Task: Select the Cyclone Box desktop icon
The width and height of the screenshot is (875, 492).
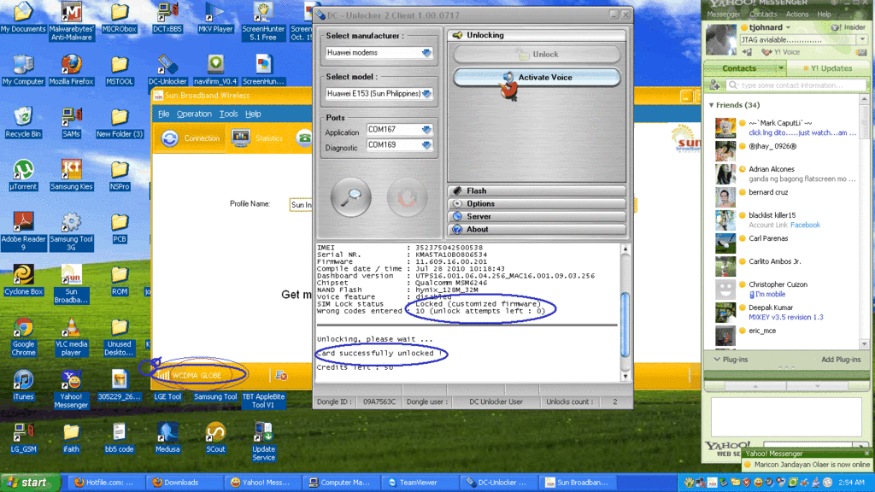Action: click(x=23, y=280)
